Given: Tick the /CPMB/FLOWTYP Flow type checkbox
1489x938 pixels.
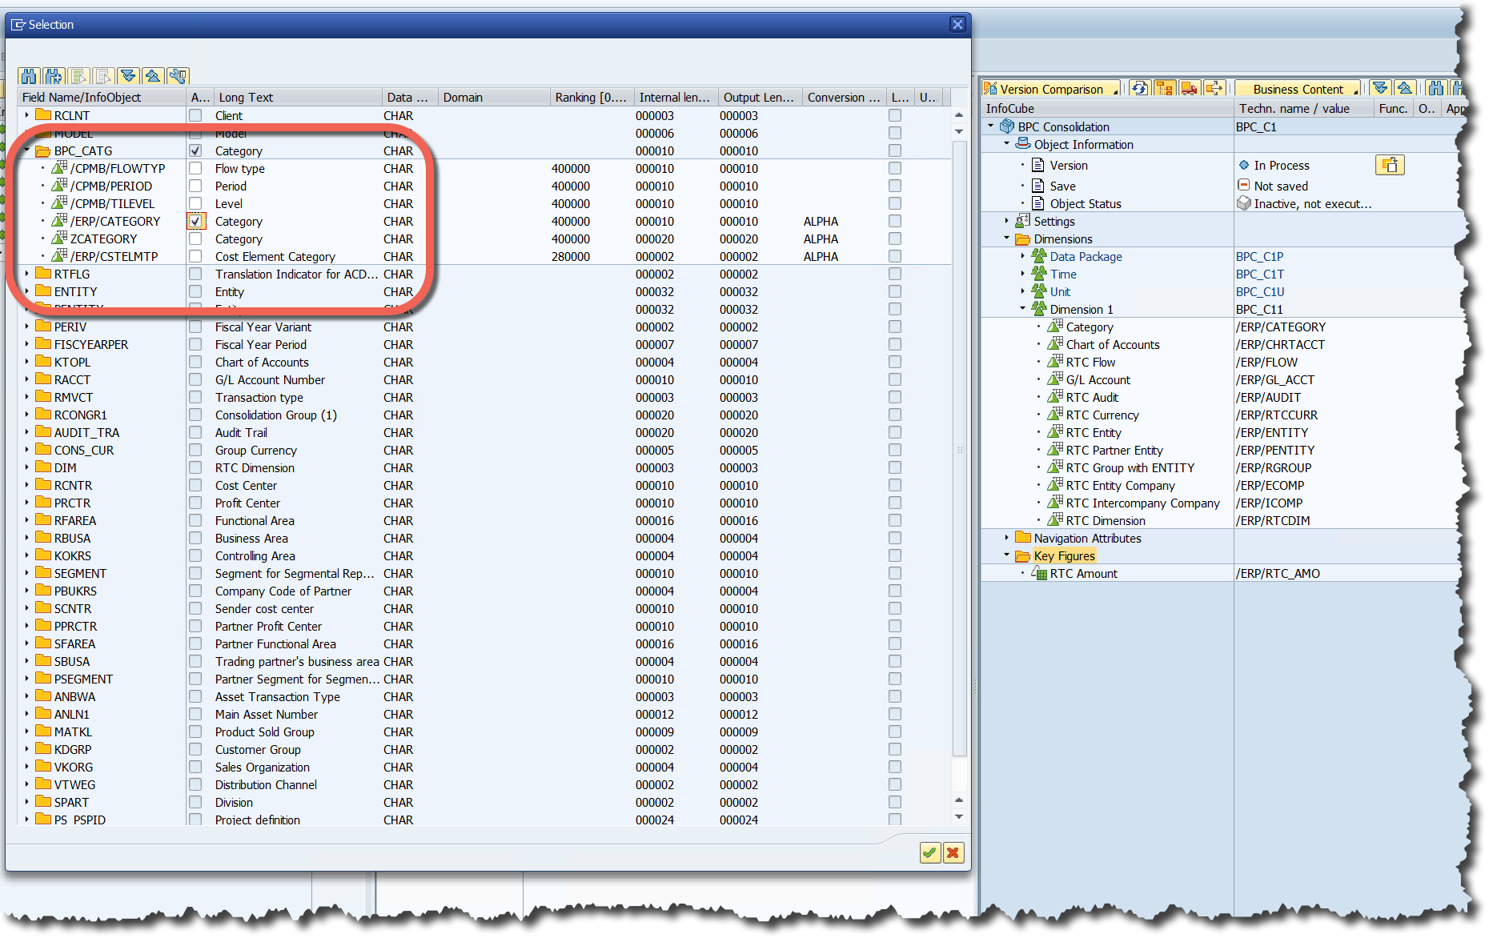Looking at the screenshot, I should pyautogui.click(x=195, y=169).
